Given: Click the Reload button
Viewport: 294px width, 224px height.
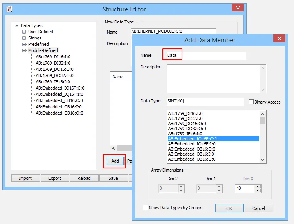Looking at the screenshot, I should (x=84, y=178).
